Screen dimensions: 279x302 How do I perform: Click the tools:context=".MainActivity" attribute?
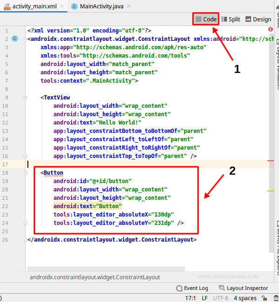pyautogui.click(x=87, y=81)
